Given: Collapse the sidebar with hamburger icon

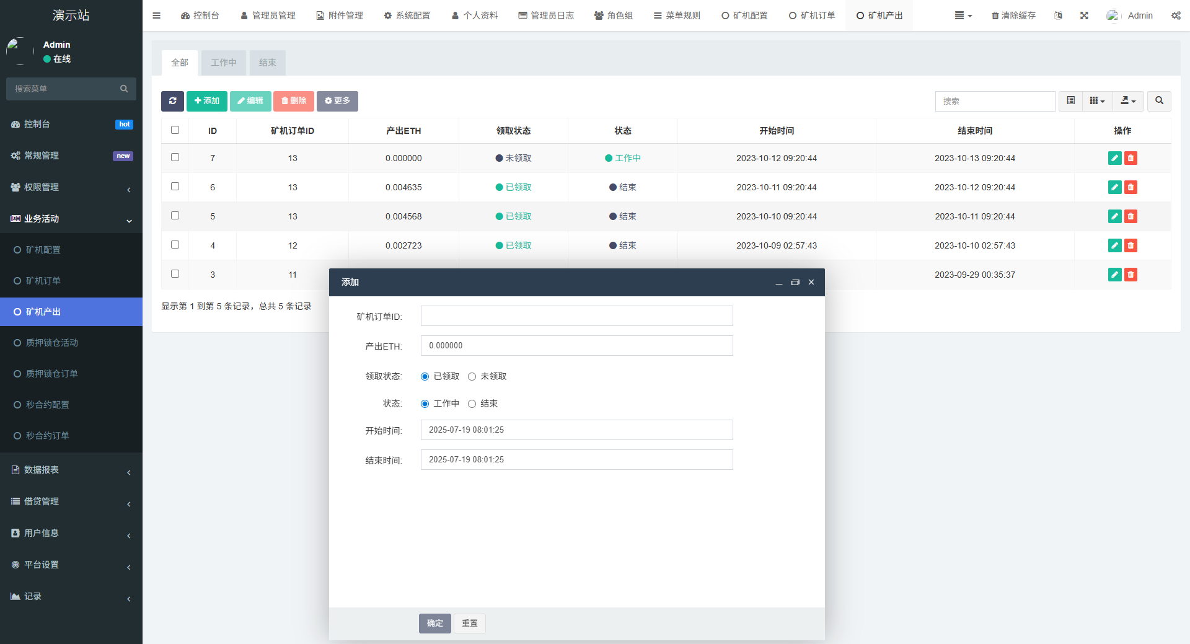Looking at the screenshot, I should click(156, 15).
